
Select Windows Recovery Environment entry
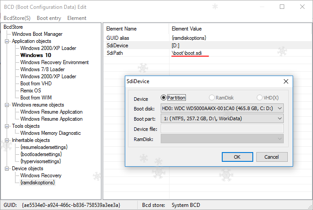click(54, 62)
